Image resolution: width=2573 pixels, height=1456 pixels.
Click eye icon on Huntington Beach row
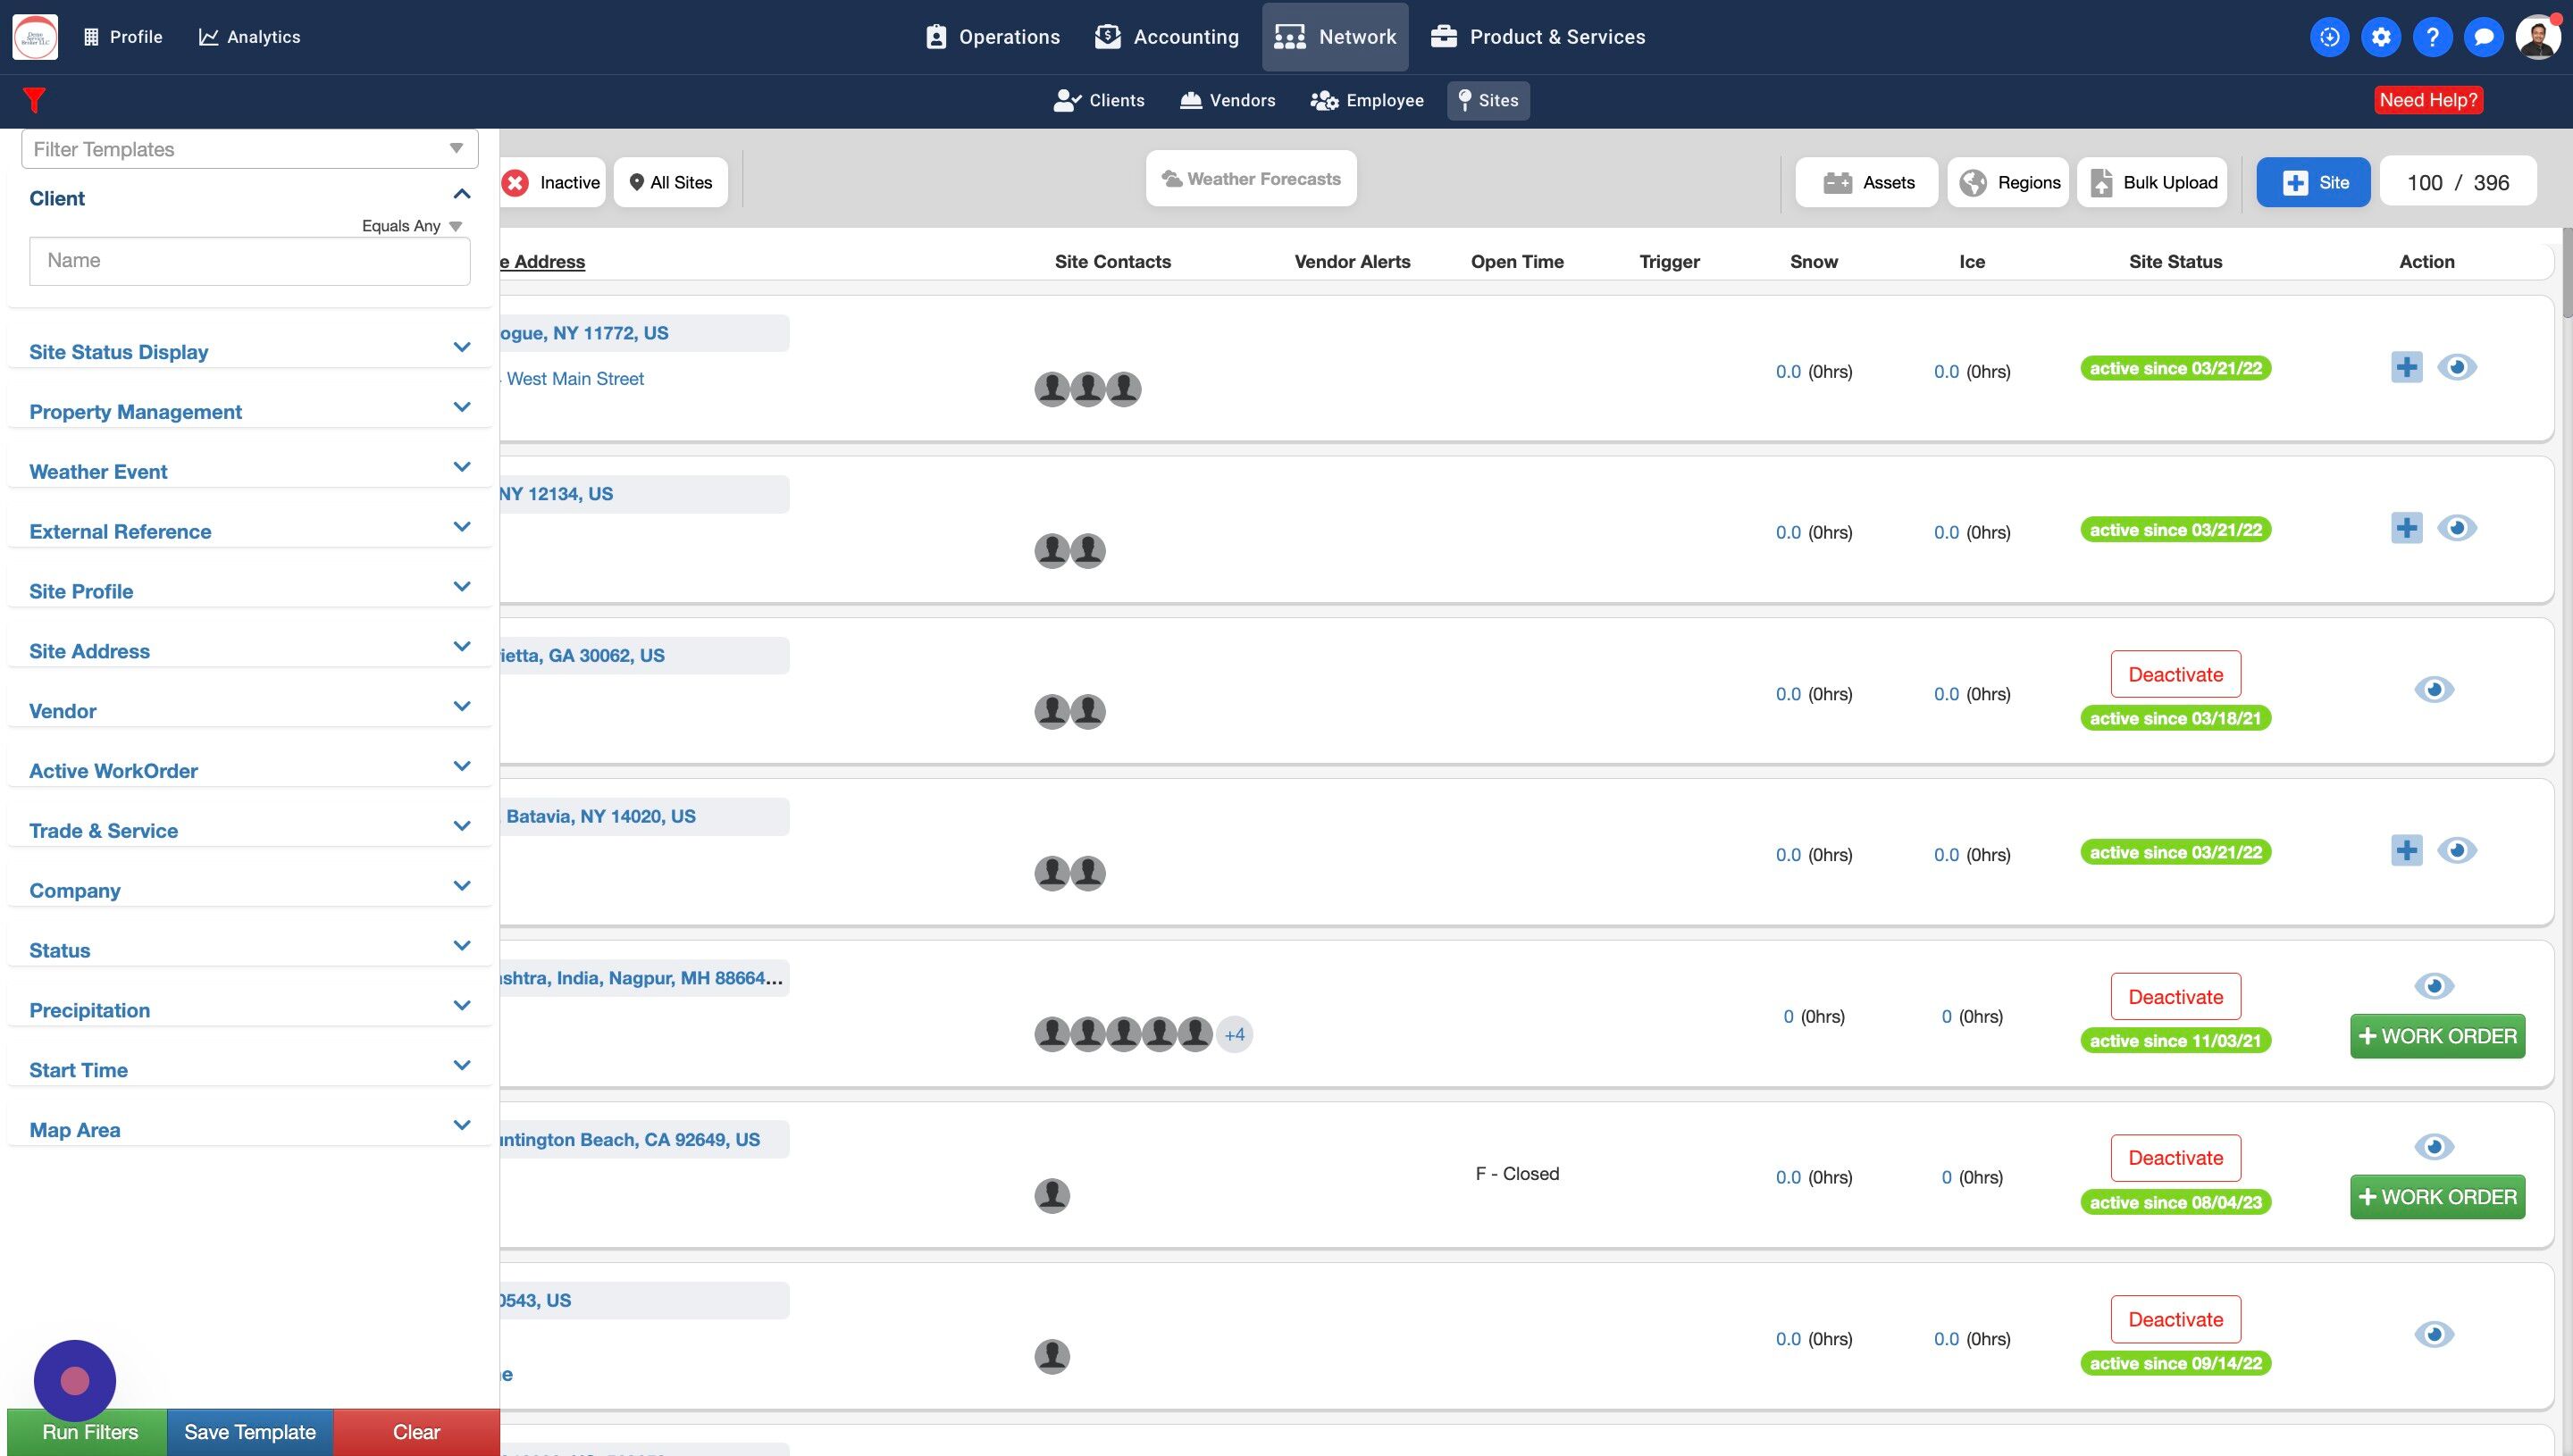(x=2433, y=1146)
